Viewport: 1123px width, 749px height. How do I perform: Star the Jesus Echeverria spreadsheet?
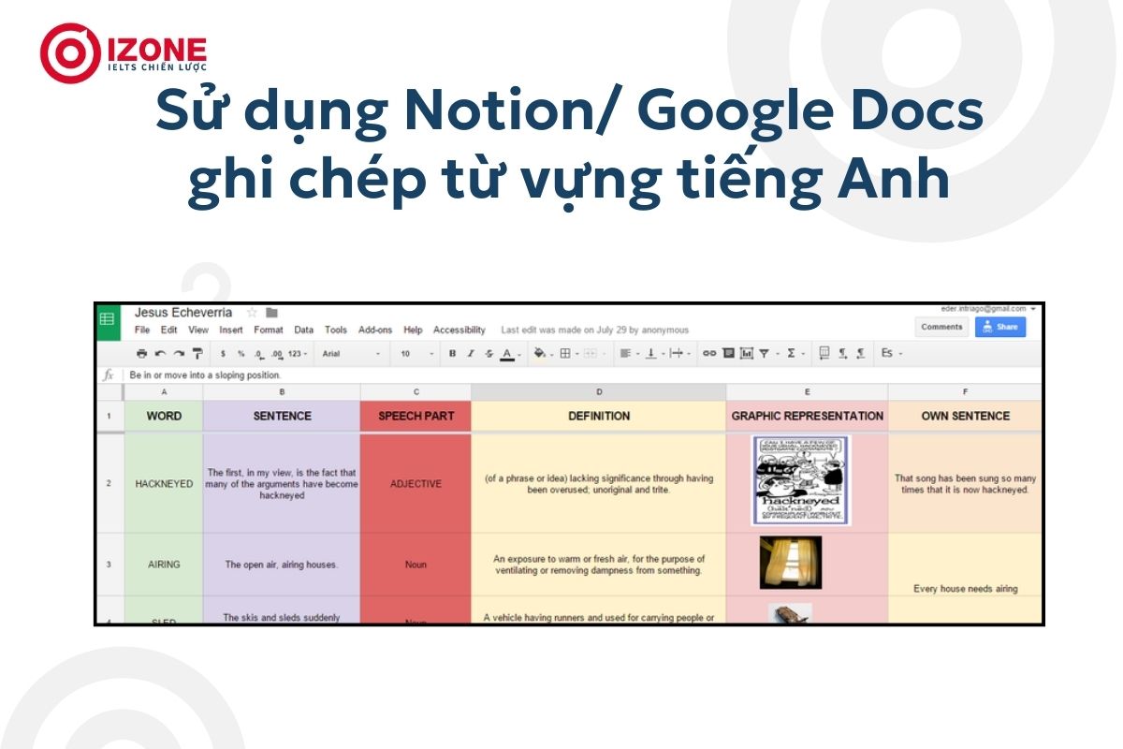click(252, 313)
